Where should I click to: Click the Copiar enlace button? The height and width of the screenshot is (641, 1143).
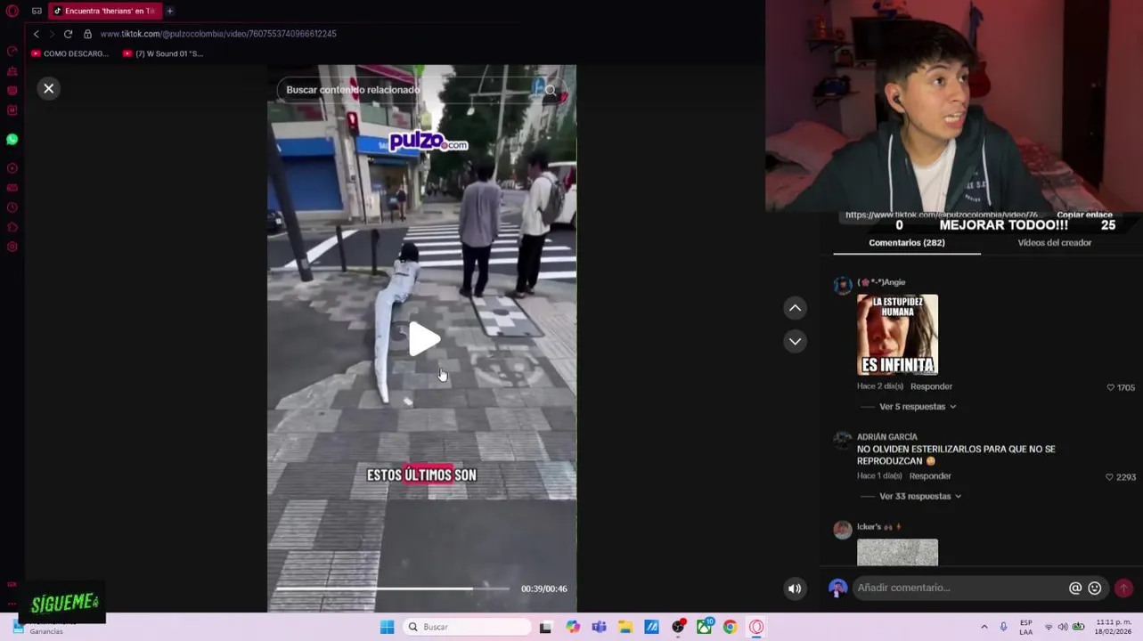tap(1084, 215)
